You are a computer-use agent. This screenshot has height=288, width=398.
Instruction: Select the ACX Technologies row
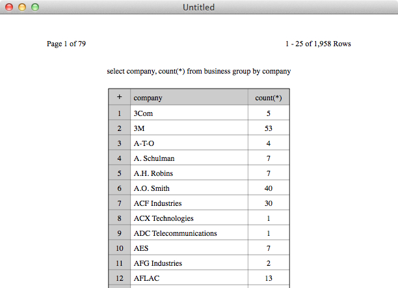click(x=189, y=218)
